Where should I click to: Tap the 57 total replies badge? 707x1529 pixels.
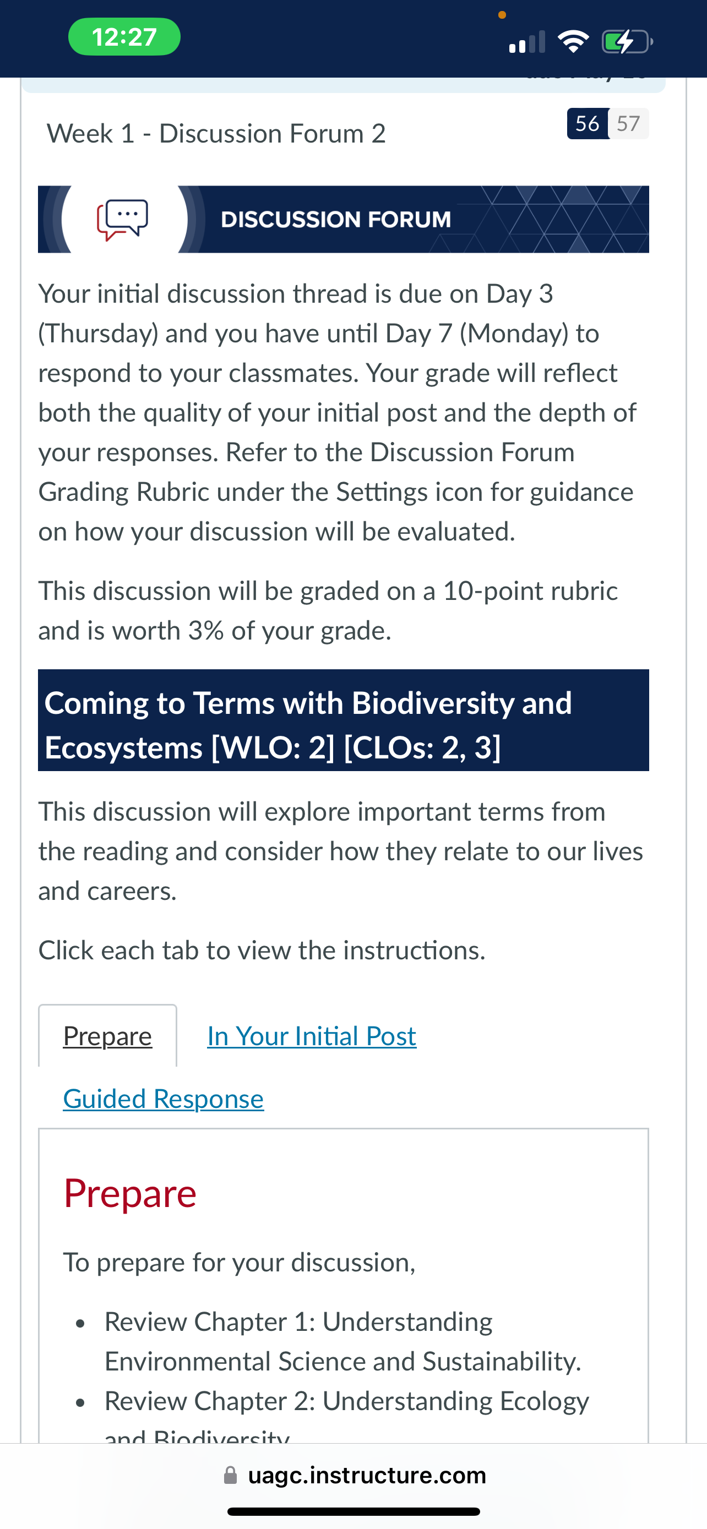click(x=629, y=123)
